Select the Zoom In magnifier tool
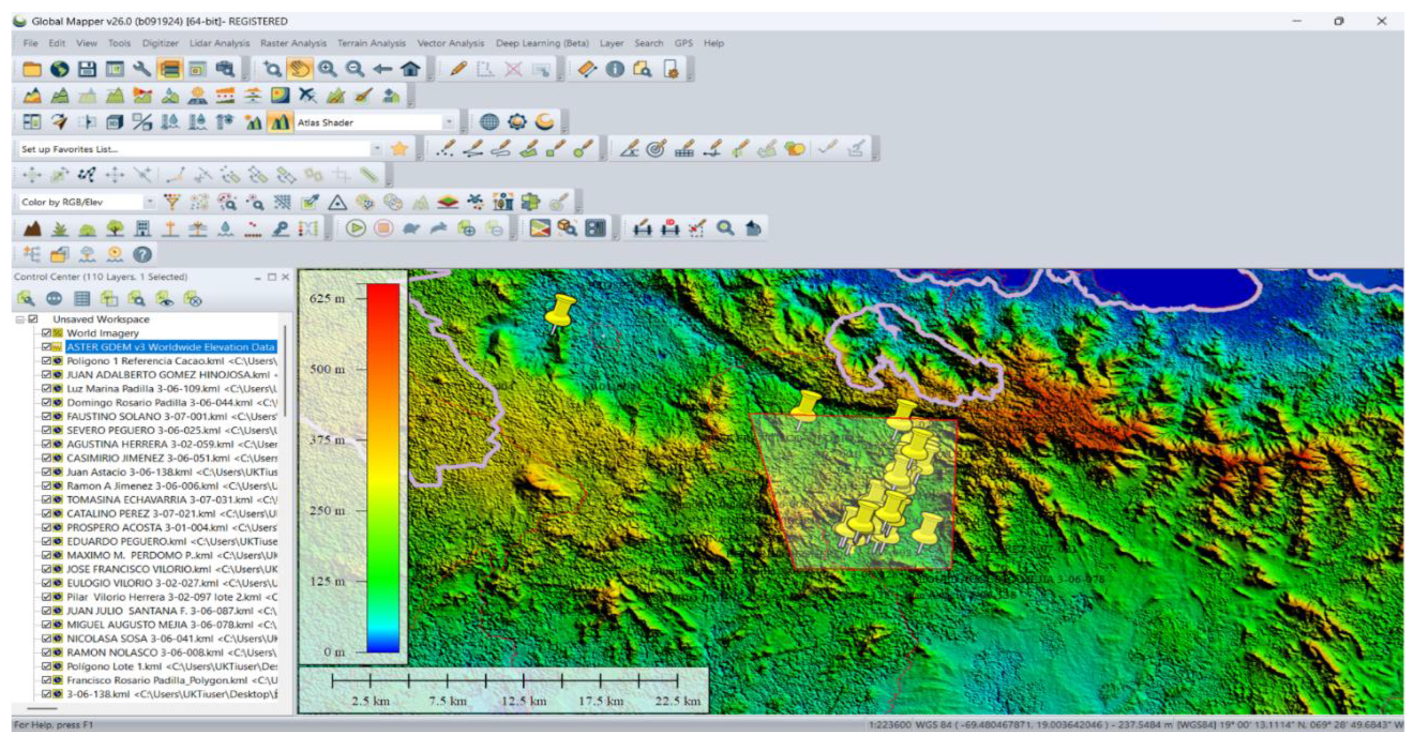Viewport: 1413px width, 741px height. coord(328,69)
